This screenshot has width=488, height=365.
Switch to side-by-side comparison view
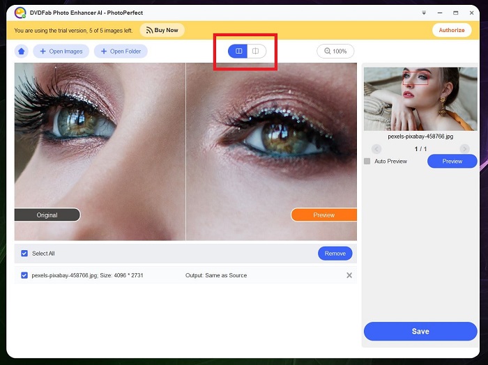238,51
